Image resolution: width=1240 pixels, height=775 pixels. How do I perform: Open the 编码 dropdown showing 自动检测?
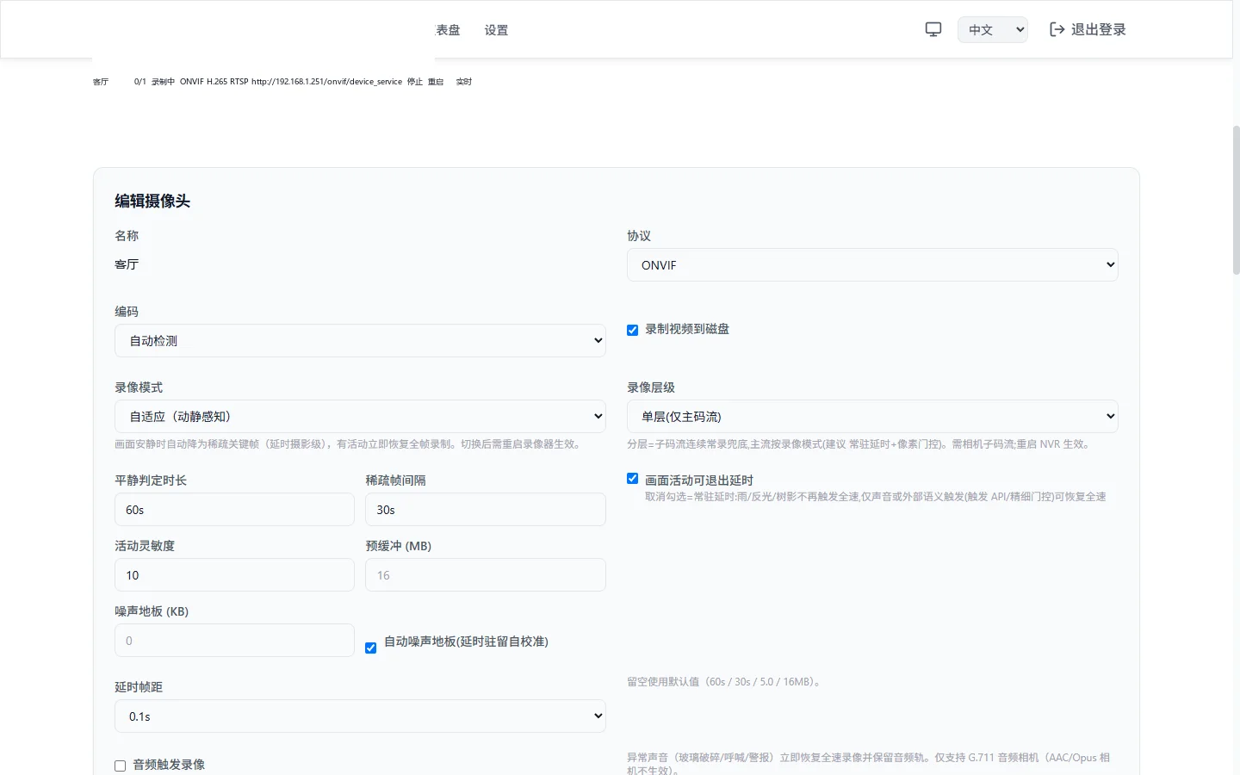(360, 341)
